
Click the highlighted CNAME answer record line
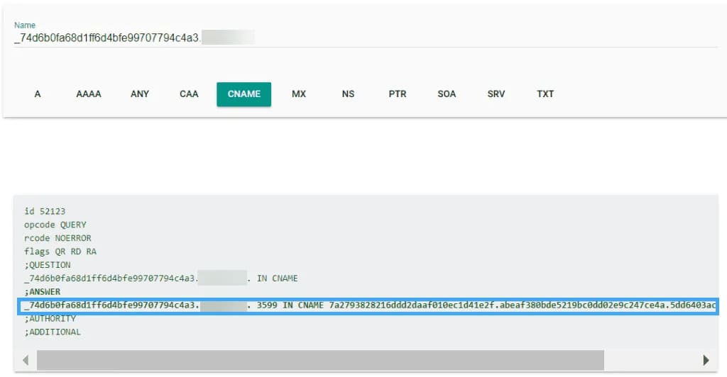pos(369,305)
